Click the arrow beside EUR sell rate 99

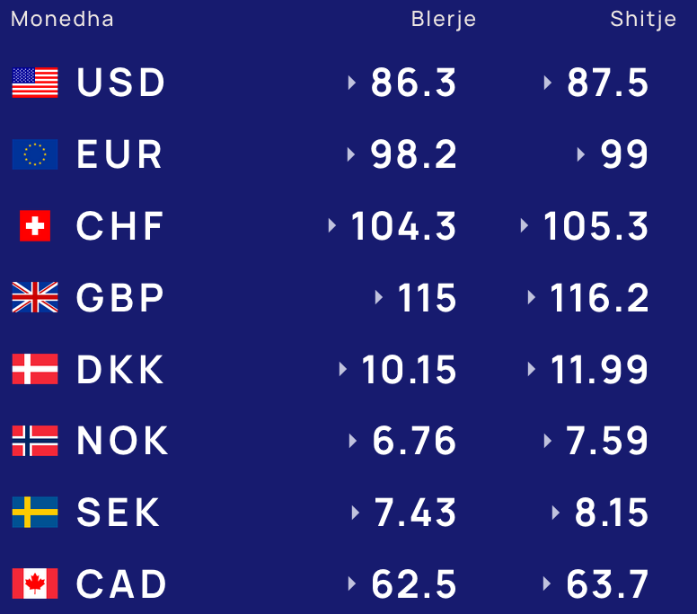581,154
